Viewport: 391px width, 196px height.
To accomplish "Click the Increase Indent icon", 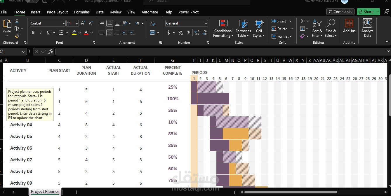I will point(133,33).
